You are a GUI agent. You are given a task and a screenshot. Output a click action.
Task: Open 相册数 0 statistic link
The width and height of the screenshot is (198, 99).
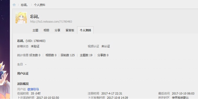coord(51,55)
